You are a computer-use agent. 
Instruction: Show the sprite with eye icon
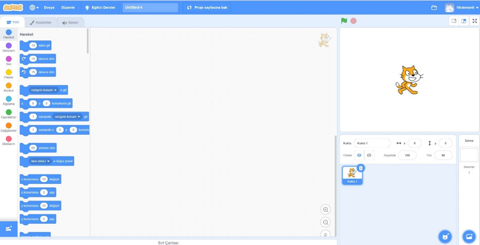360,155
